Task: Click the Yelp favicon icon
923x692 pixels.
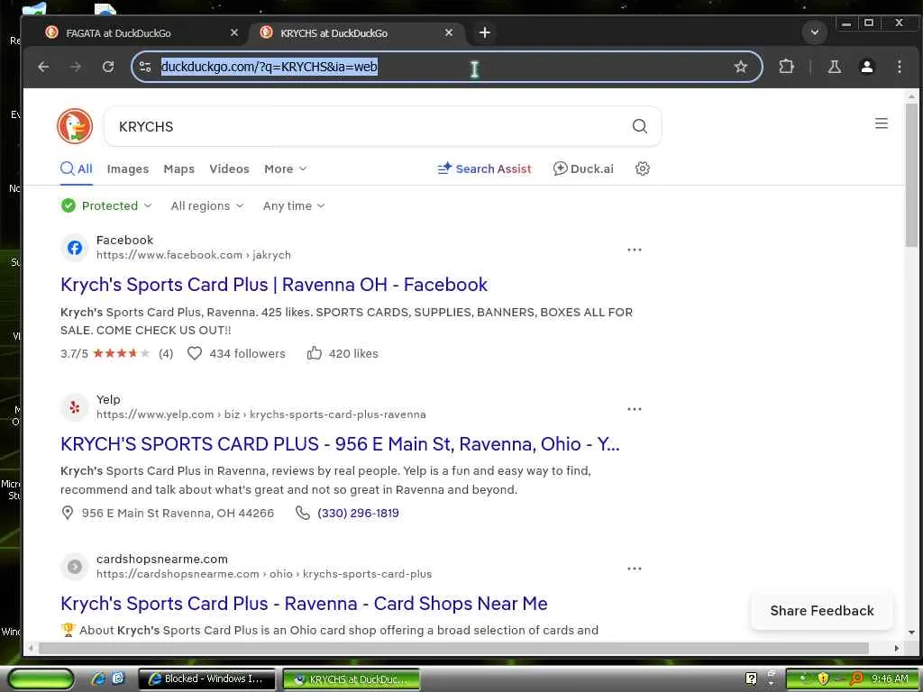Action: pyautogui.click(x=74, y=407)
